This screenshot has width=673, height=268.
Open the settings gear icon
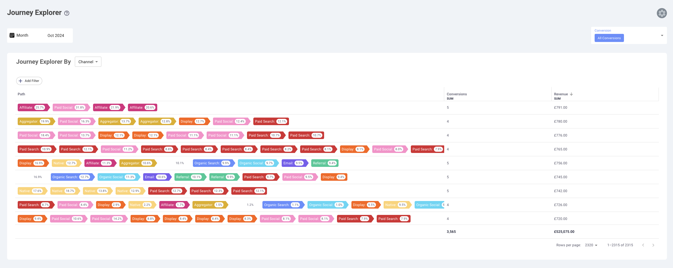(662, 13)
